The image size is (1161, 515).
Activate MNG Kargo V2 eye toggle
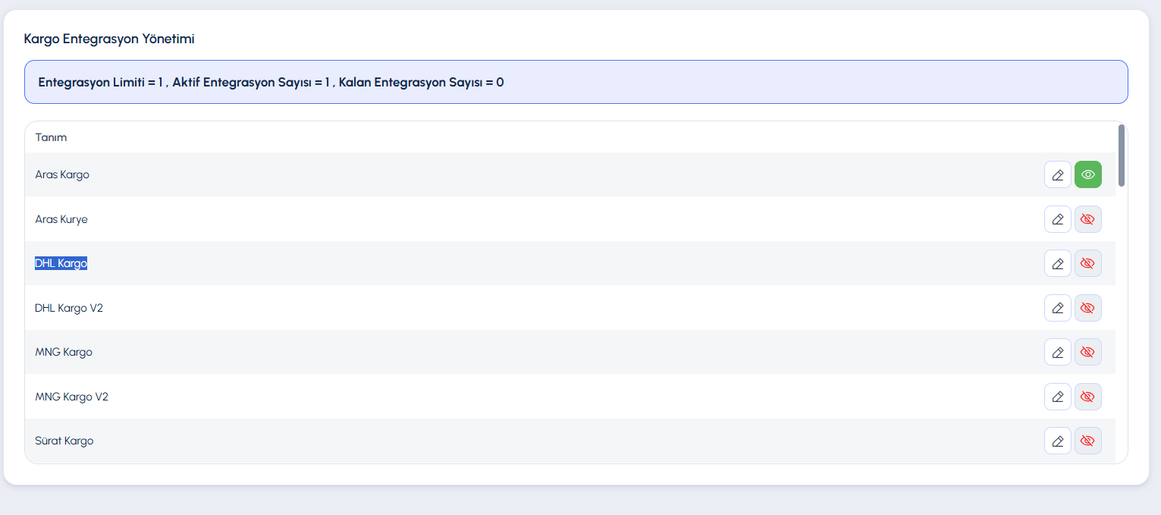click(x=1088, y=397)
